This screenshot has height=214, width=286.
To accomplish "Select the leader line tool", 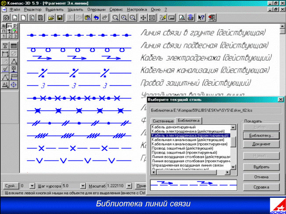I will [x=5, y=77].
